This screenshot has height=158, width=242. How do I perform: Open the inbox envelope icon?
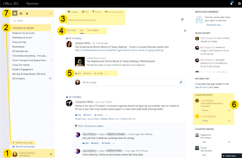21,13
